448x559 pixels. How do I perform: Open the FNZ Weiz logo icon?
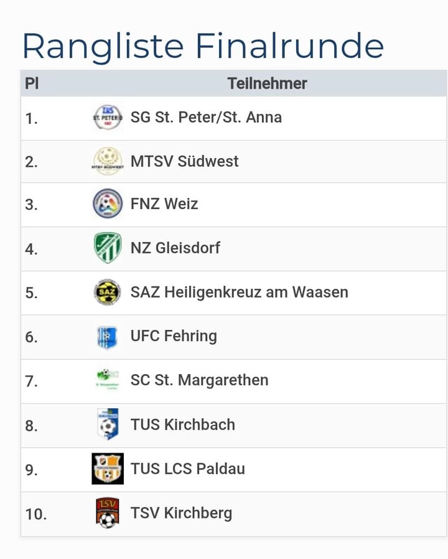[x=108, y=204]
